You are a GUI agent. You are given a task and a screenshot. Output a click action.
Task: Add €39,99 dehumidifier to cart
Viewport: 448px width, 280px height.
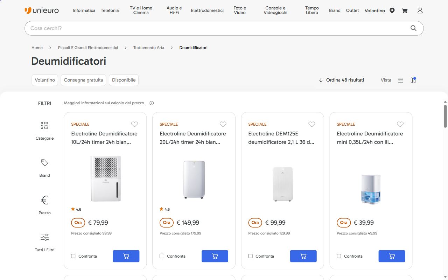392,256
